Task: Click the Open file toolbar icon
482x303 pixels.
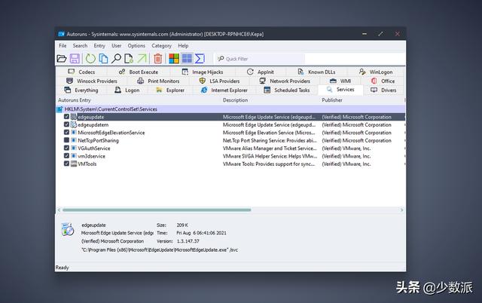Action: [x=62, y=59]
